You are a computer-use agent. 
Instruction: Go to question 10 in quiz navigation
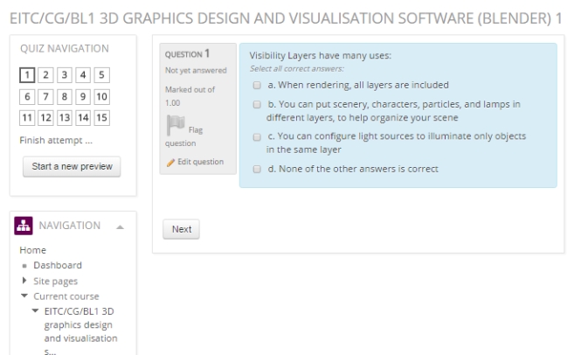tap(102, 97)
